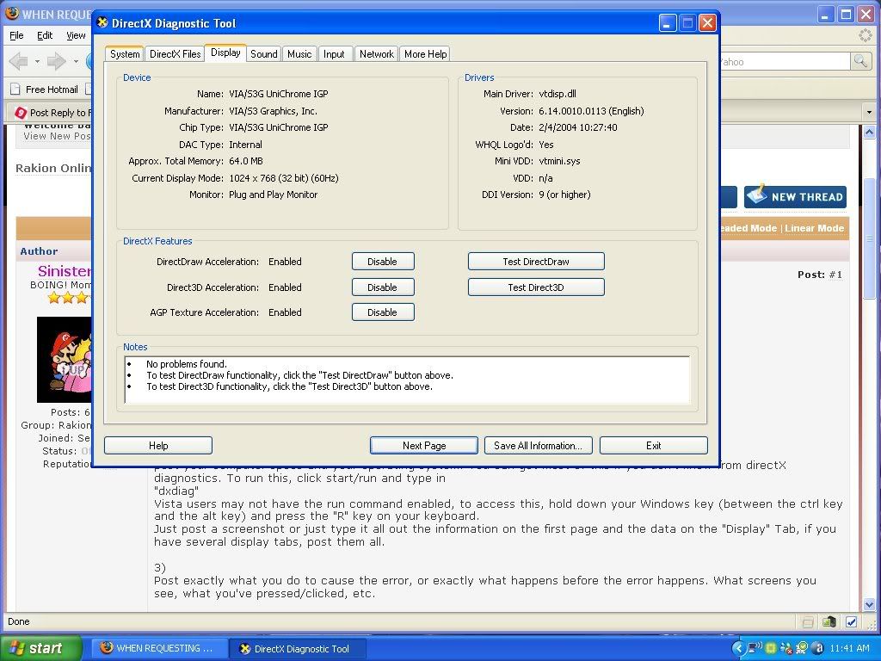Expand the Forward history dropdown arrow
Viewport: 881px width, 661px height.
pyautogui.click(x=76, y=61)
